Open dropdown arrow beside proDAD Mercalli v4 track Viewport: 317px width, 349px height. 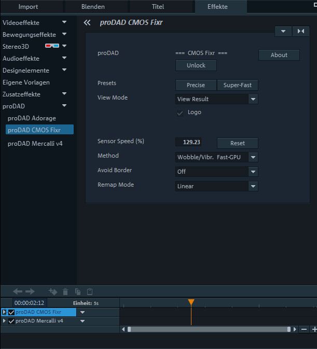(x=82, y=321)
